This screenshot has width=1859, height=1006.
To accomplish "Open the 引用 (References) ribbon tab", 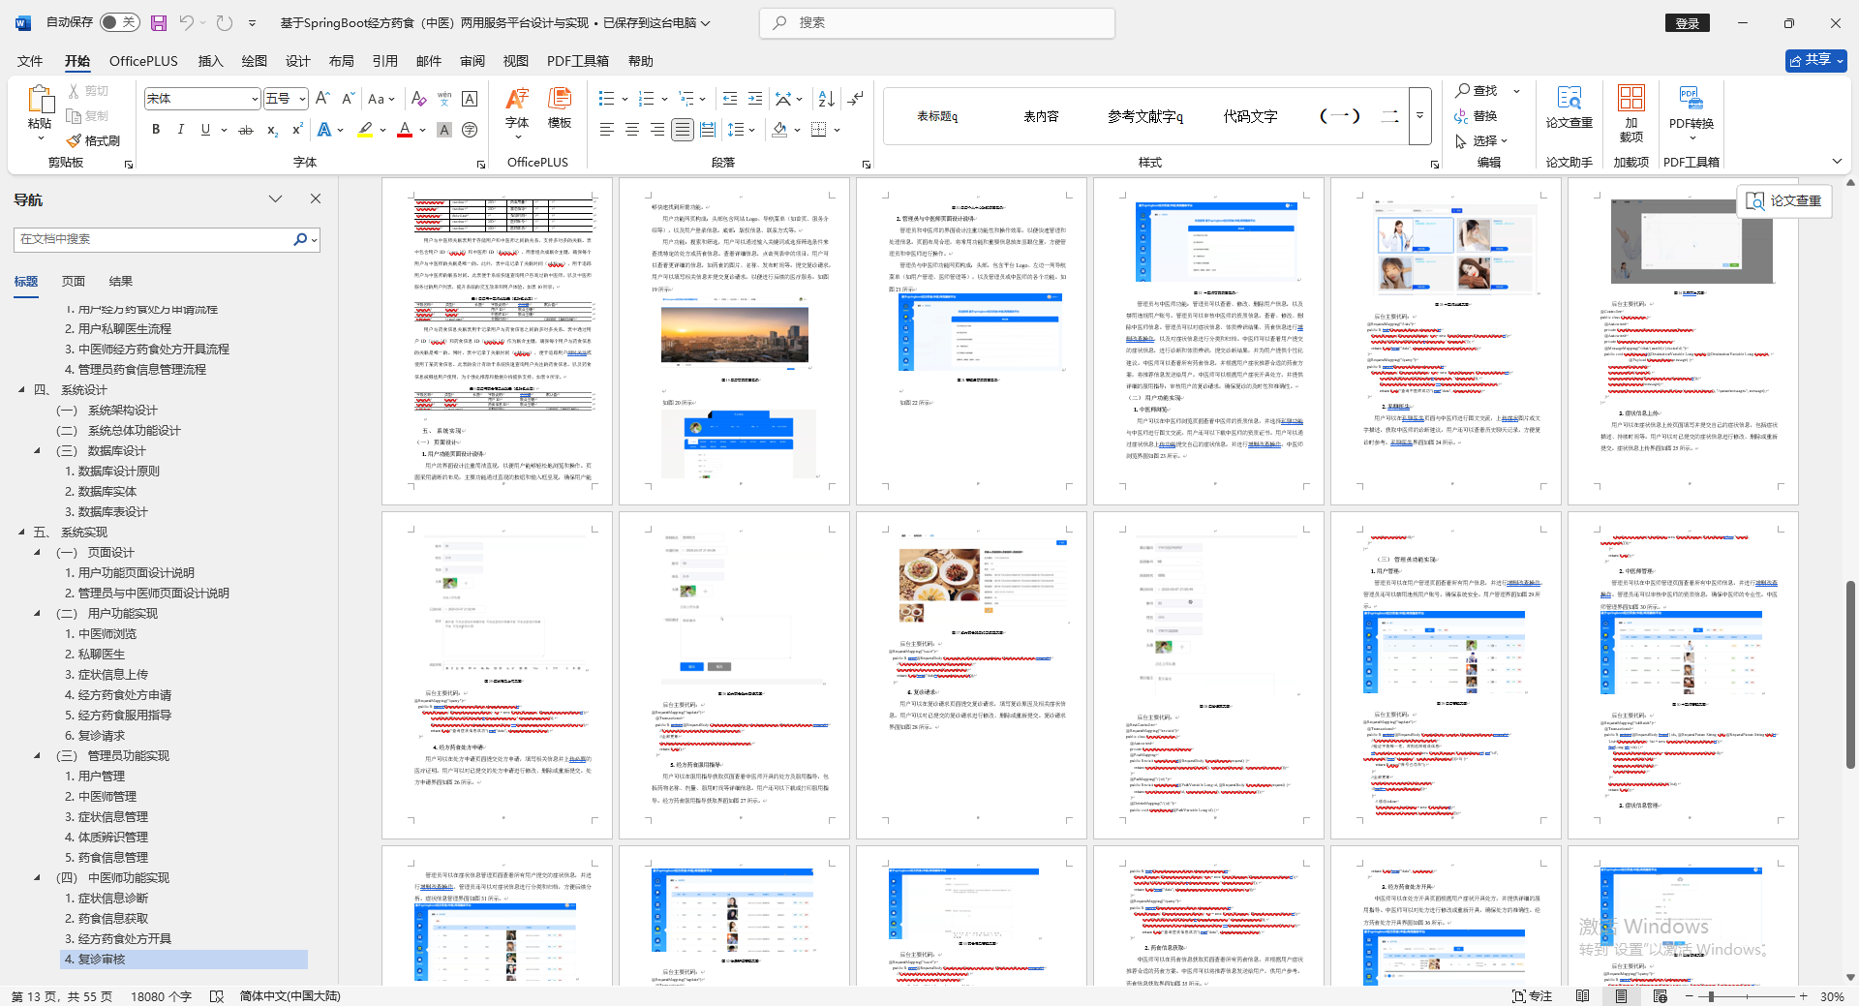I will (384, 61).
